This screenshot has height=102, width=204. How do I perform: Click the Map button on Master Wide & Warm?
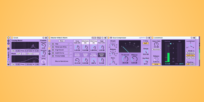[x=99, y=38]
